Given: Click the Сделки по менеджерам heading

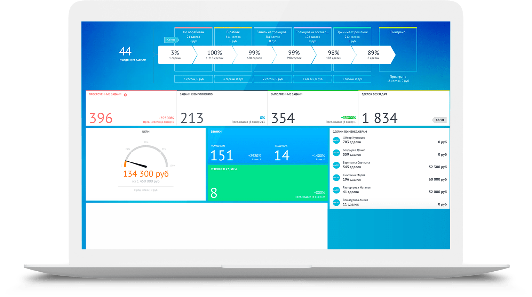Looking at the screenshot, I should click(x=350, y=132).
